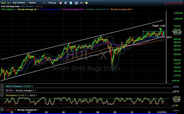Expand the Moving Average 200 dropdown arrow
The width and height of the screenshot is (184, 114).
click(x=133, y=9)
